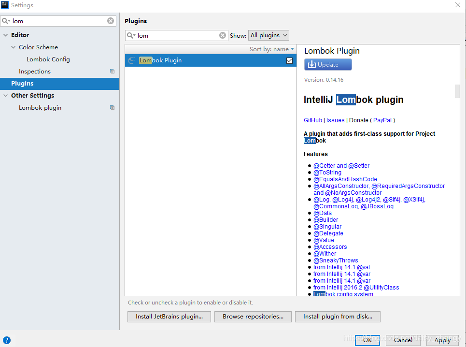Viewport: 466px width, 347px height.
Task: Select the Editor settings category
Action: (20, 35)
